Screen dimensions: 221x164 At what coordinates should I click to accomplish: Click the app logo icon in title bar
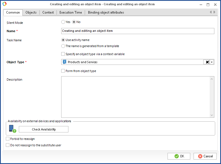4,4
